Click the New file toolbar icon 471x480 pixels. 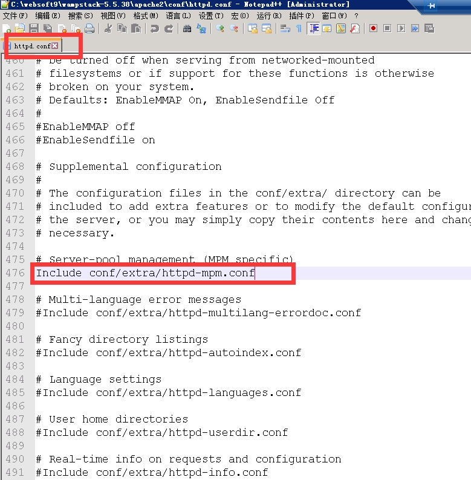[7, 28]
